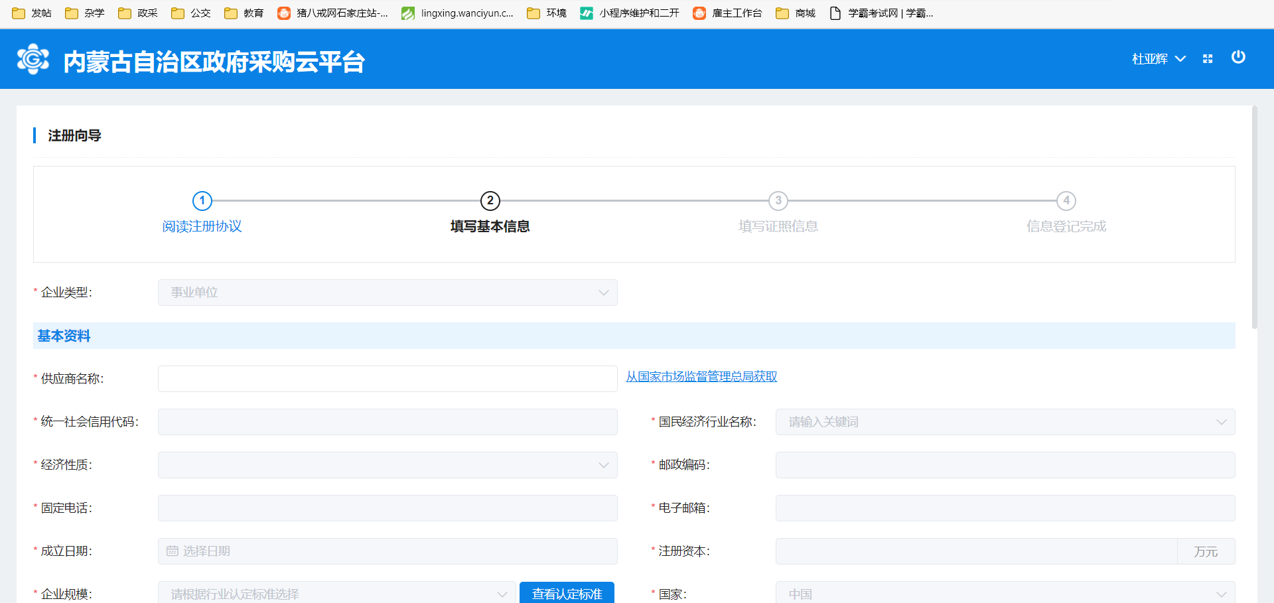
Task: Open the 经济性质 dropdown
Action: 388,465
